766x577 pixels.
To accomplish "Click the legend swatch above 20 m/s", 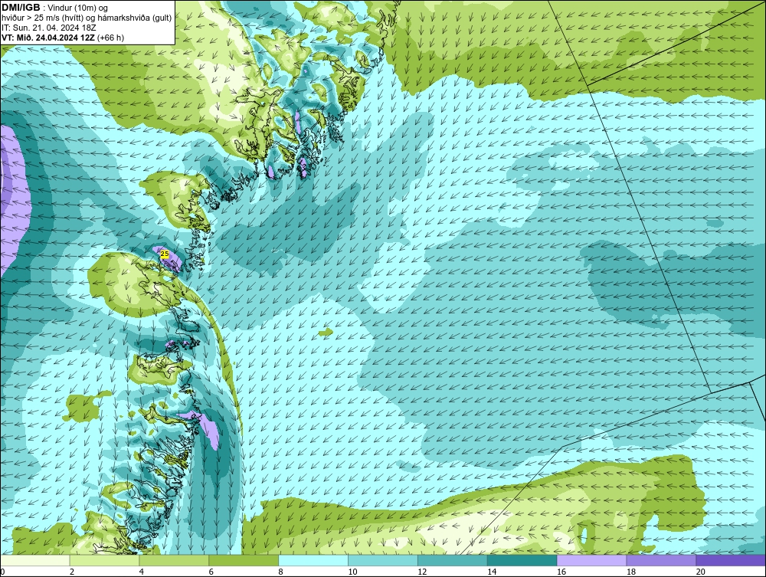I will tap(731, 560).
